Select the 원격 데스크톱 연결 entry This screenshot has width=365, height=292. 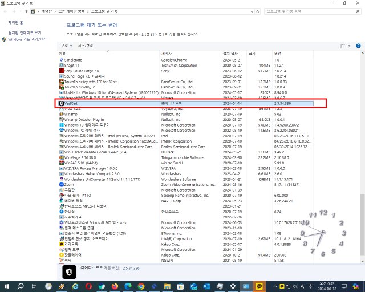point(185,228)
